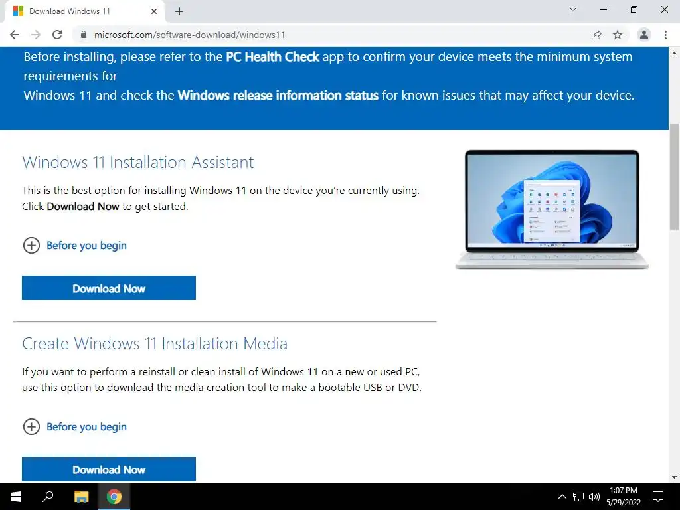Click the Create Windows 11 Installation Media heading
The height and width of the screenshot is (510, 680).
tap(155, 343)
